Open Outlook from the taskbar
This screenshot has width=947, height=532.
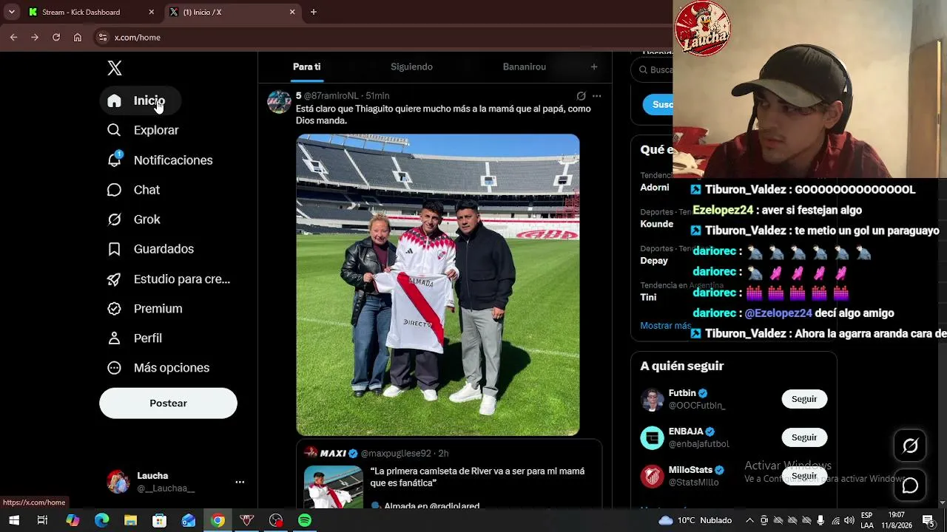(189, 520)
